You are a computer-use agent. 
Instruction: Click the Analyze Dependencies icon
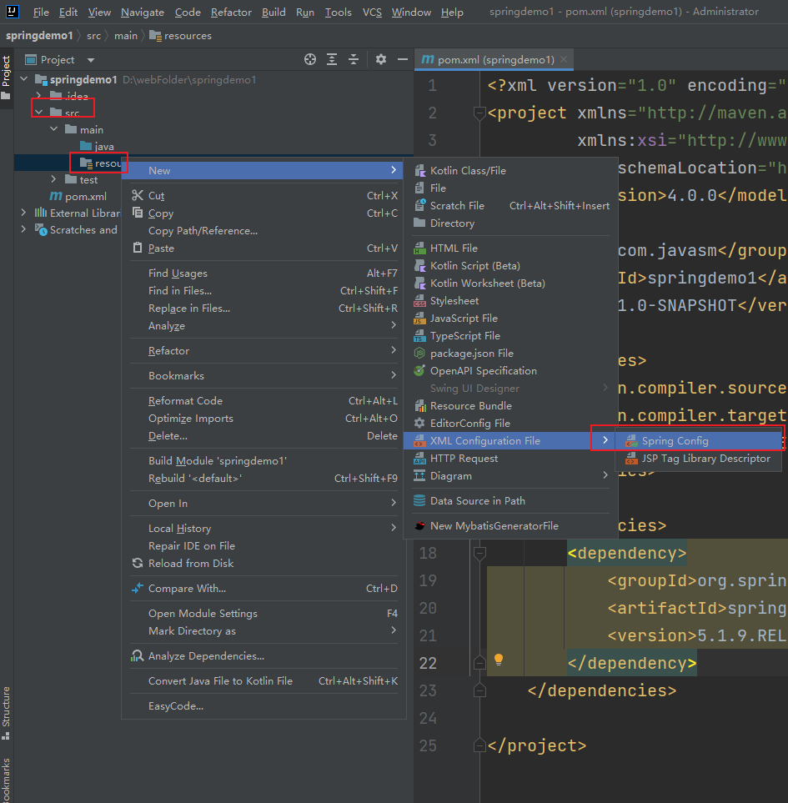coord(138,656)
